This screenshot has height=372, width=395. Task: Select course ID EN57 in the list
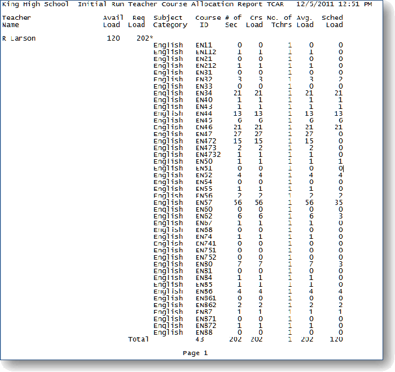pyautogui.click(x=204, y=203)
